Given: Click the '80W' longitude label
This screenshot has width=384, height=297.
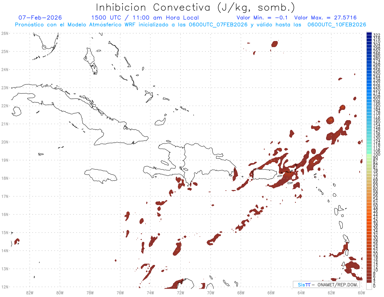Looking at the screenshot, I should pyautogui.click(x=60, y=293).
